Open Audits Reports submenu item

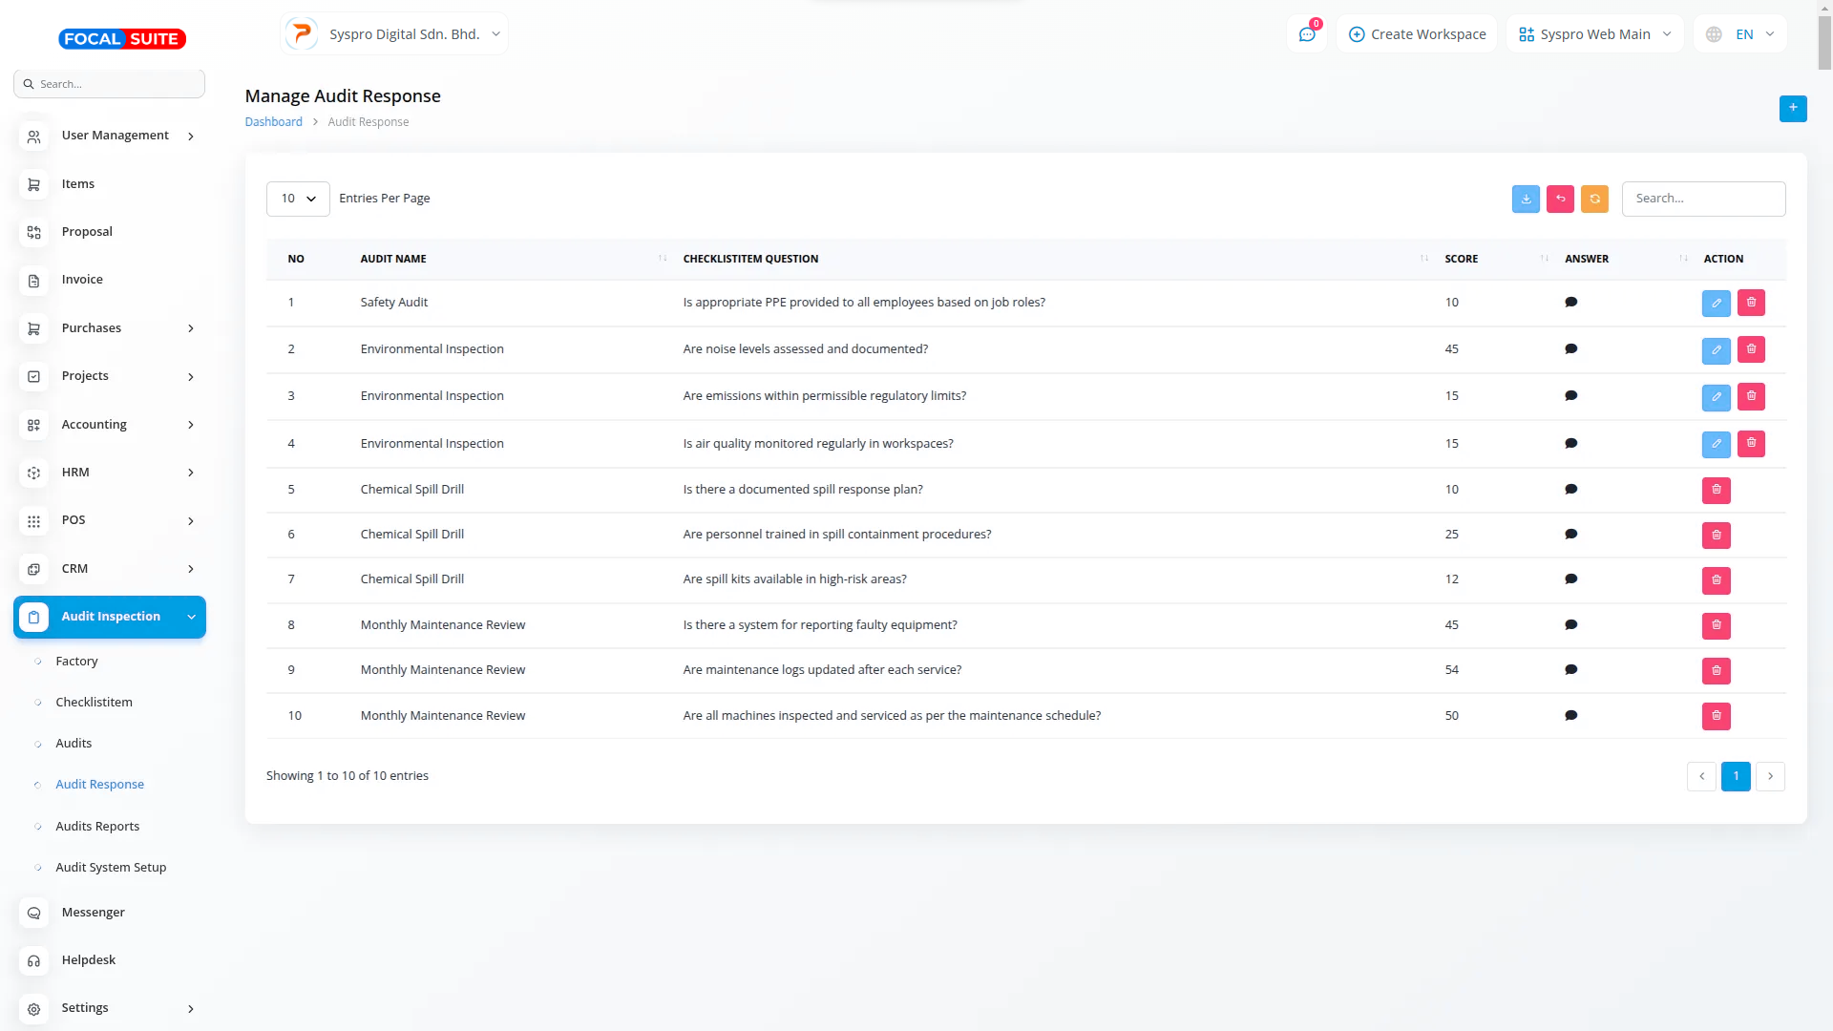pyautogui.click(x=97, y=827)
